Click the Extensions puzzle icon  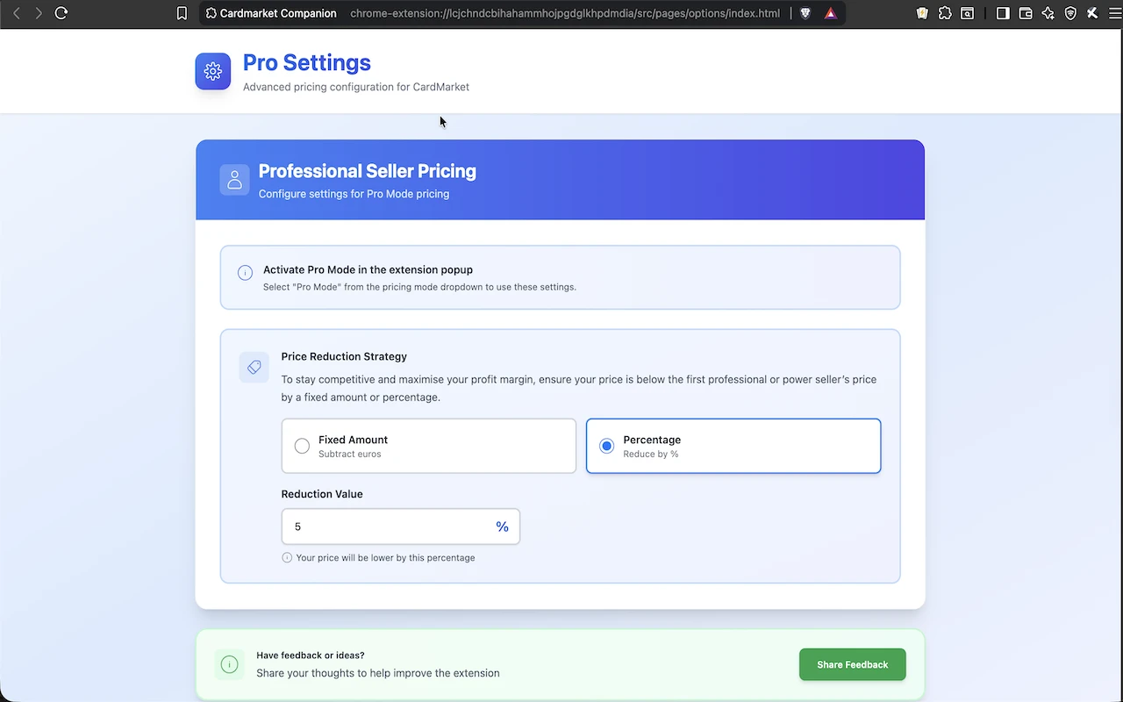tap(945, 13)
